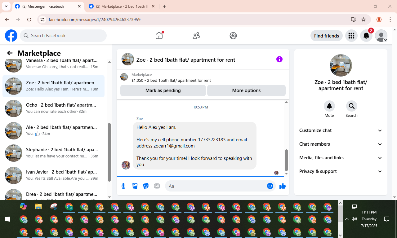Switch to the Marketplace browser tab
The width and height of the screenshot is (397, 238).
[x=122, y=7]
